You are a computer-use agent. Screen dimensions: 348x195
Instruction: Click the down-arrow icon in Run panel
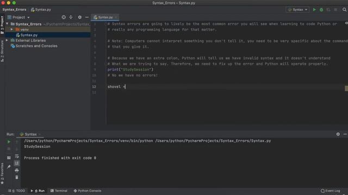(x=17, y=149)
